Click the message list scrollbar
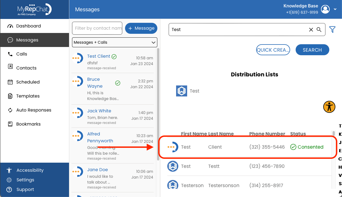This screenshot has height=197, width=342. point(158,104)
